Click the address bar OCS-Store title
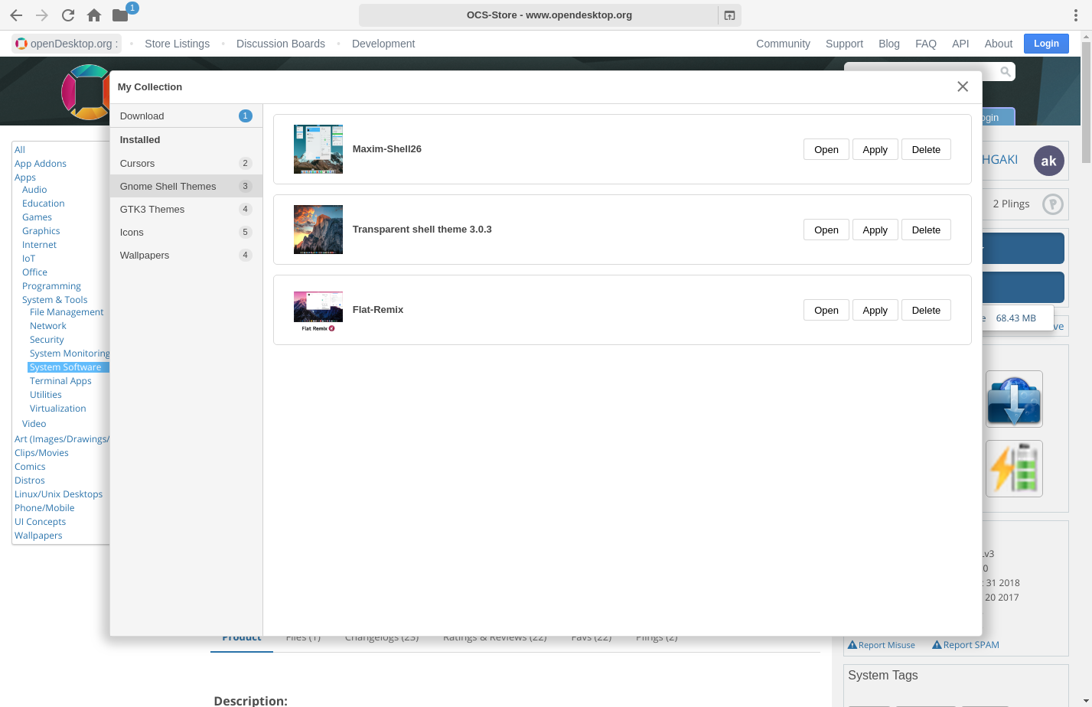 tap(549, 15)
